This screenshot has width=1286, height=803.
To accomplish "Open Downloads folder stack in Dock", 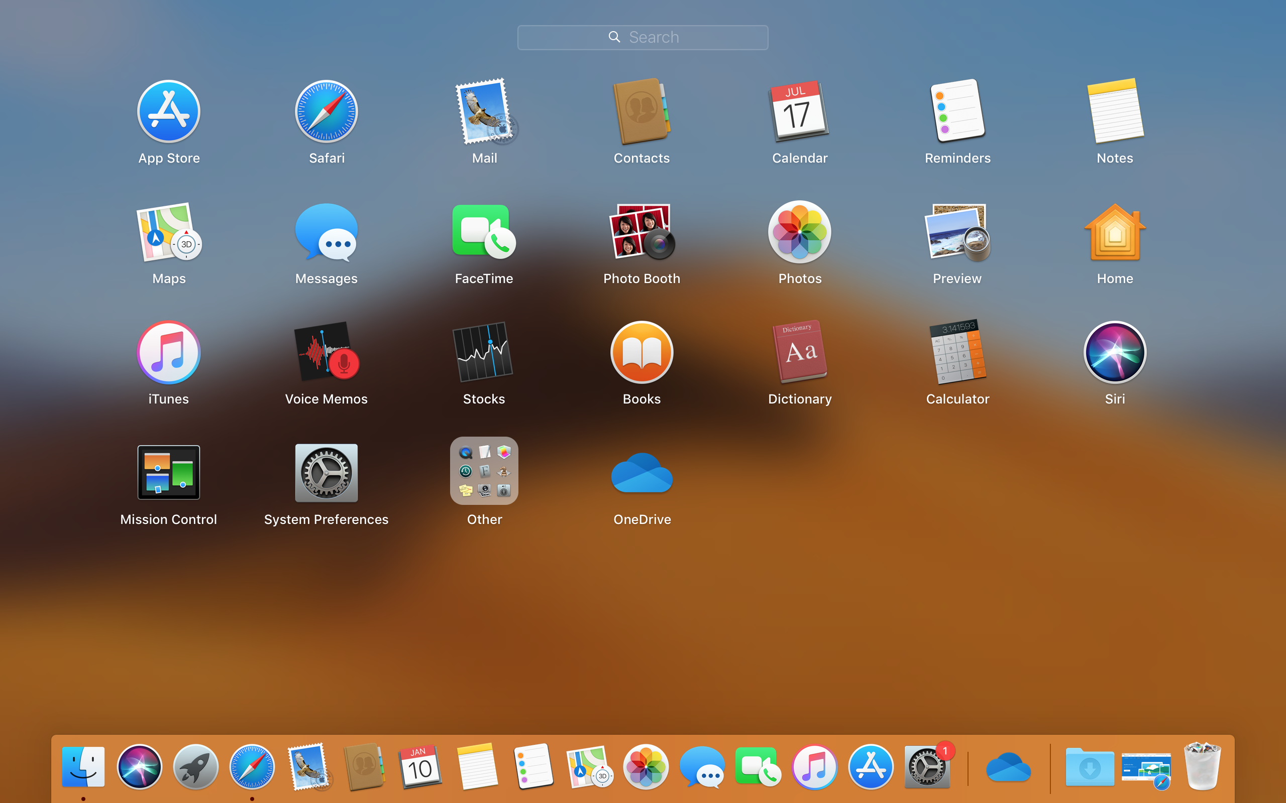I will pos(1090,767).
